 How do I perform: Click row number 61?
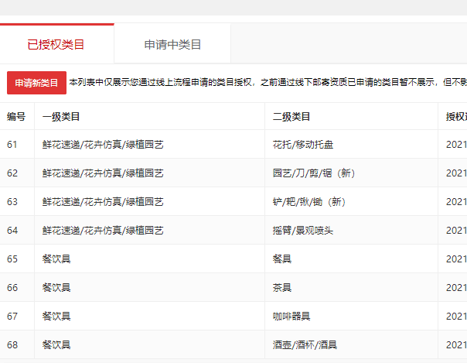[x=12, y=145]
